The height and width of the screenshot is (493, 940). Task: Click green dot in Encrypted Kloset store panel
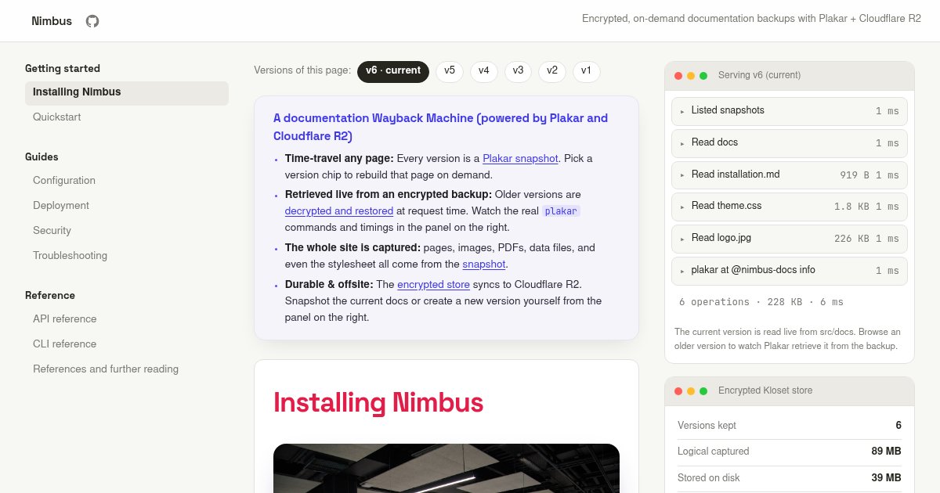coord(703,391)
